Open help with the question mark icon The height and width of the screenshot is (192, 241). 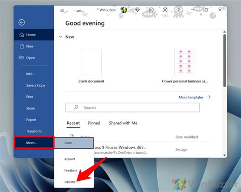178,10
